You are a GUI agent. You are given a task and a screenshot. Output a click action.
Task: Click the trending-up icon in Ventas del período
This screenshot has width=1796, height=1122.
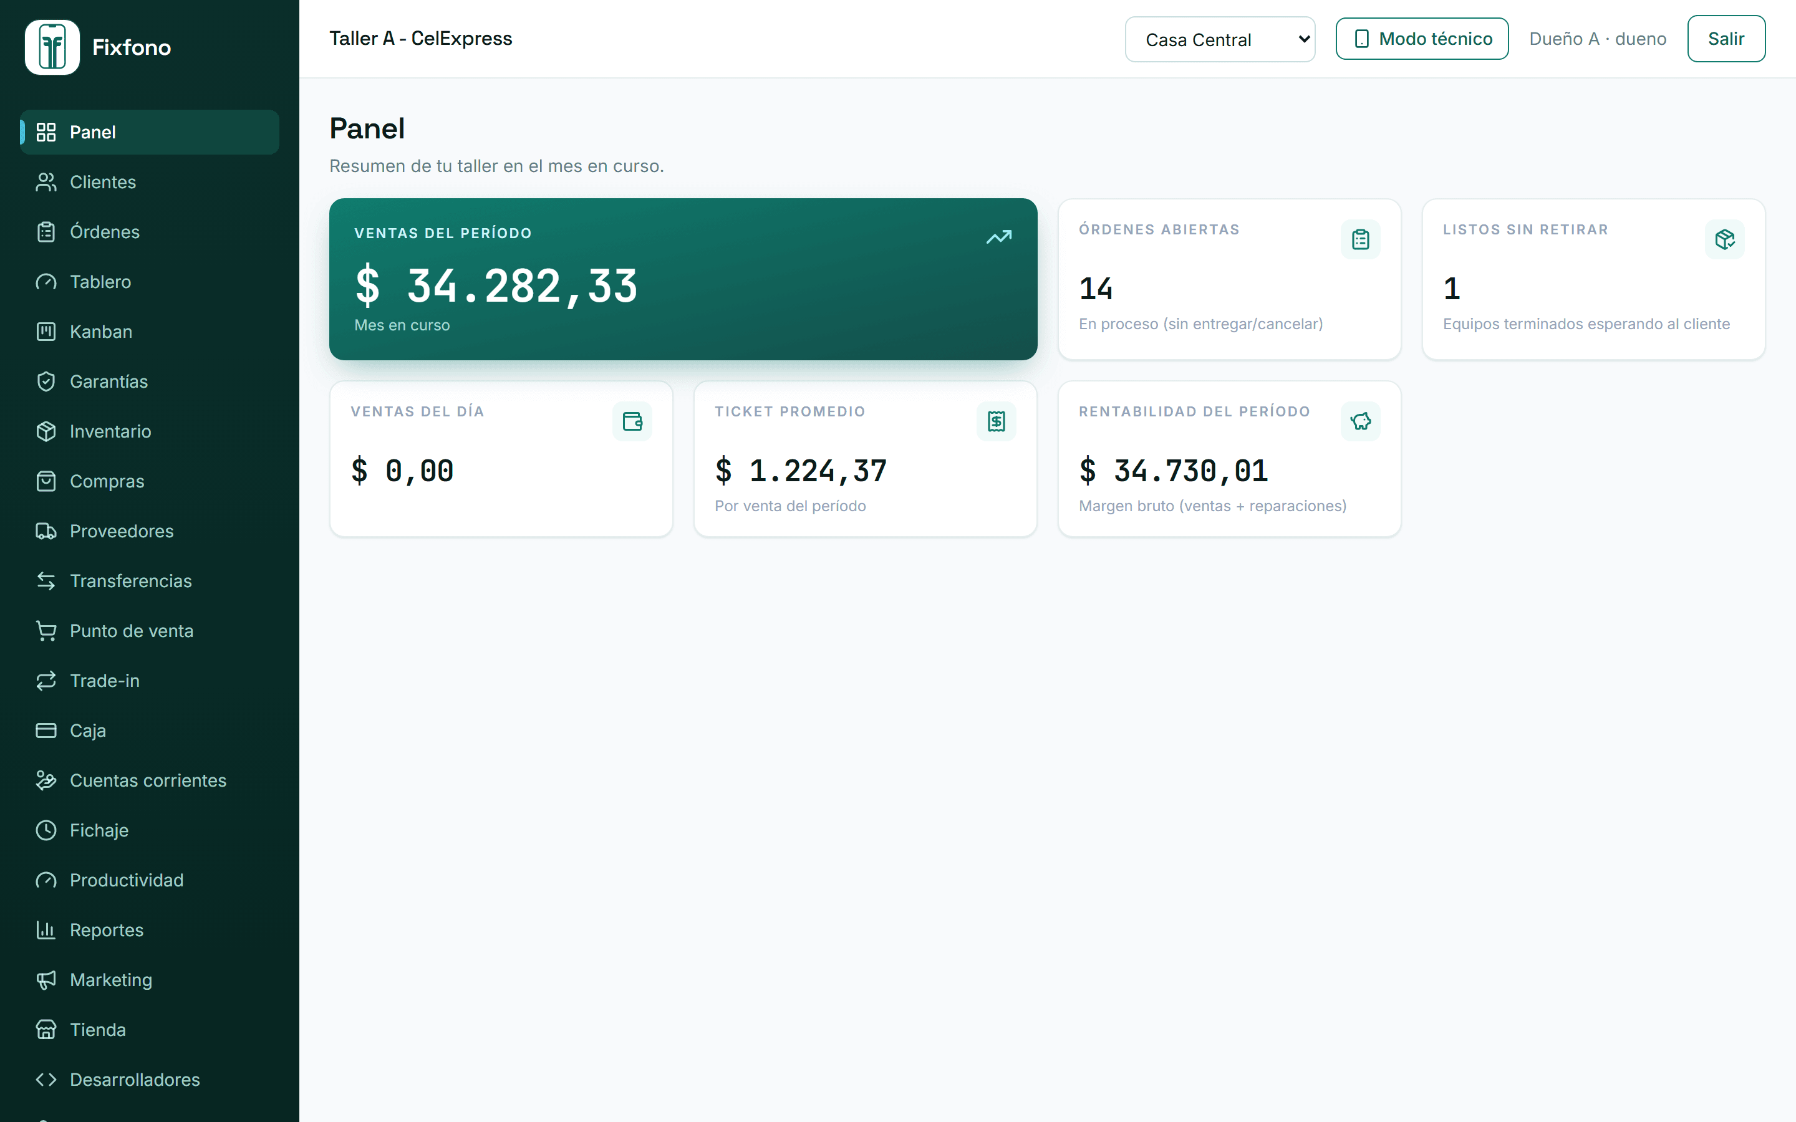pyautogui.click(x=999, y=237)
